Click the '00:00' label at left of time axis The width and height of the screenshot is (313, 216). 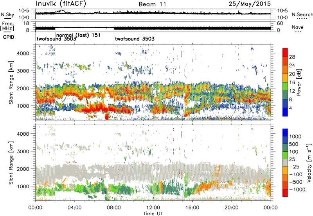click(x=35, y=208)
